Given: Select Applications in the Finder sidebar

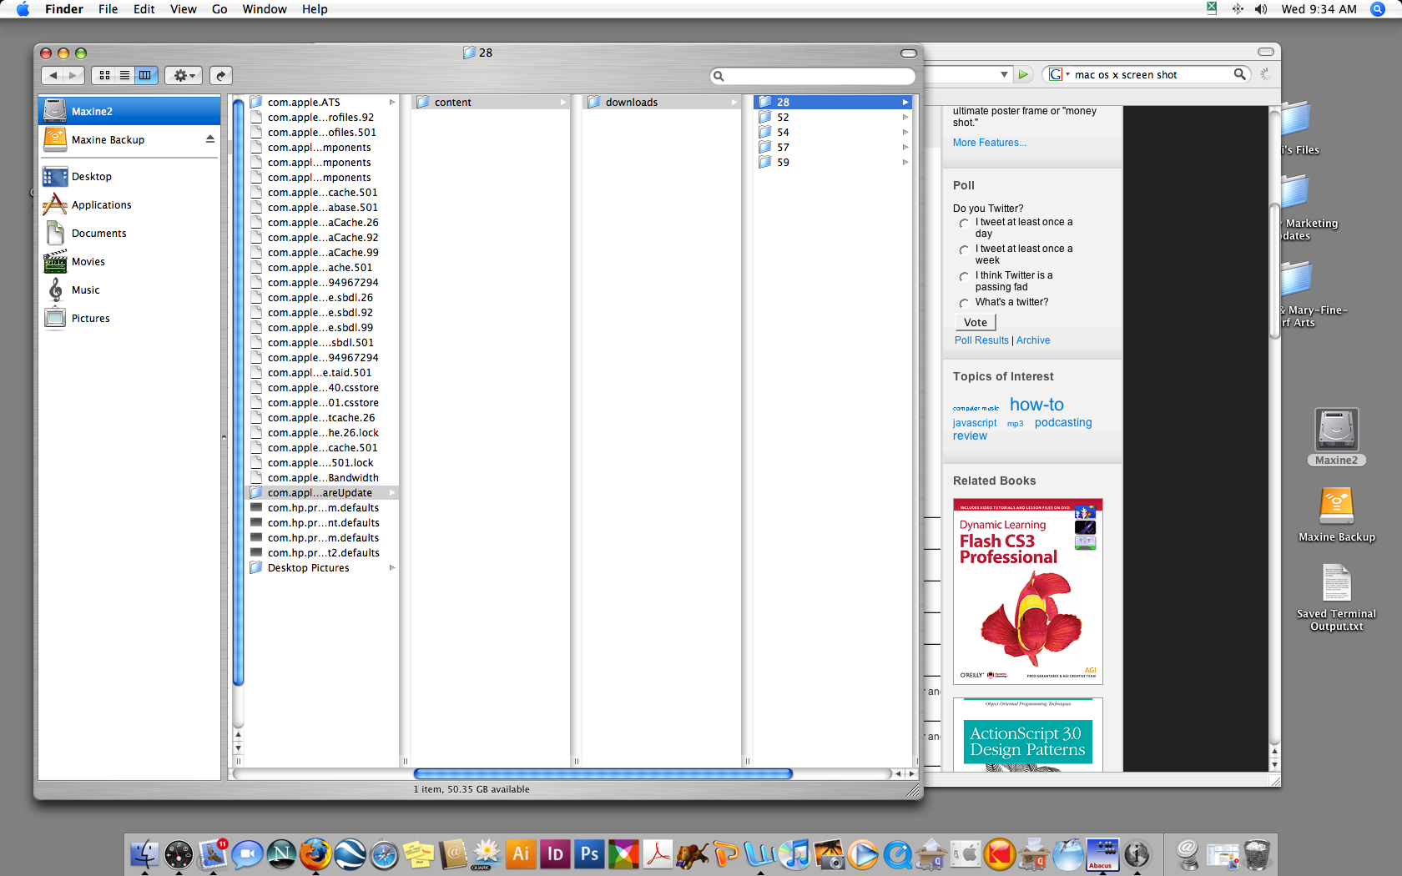Looking at the screenshot, I should [x=129, y=204].
